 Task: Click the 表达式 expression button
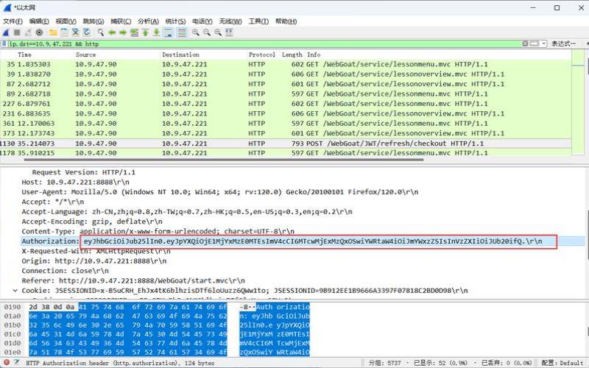pyautogui.click(x=562, y=43)
